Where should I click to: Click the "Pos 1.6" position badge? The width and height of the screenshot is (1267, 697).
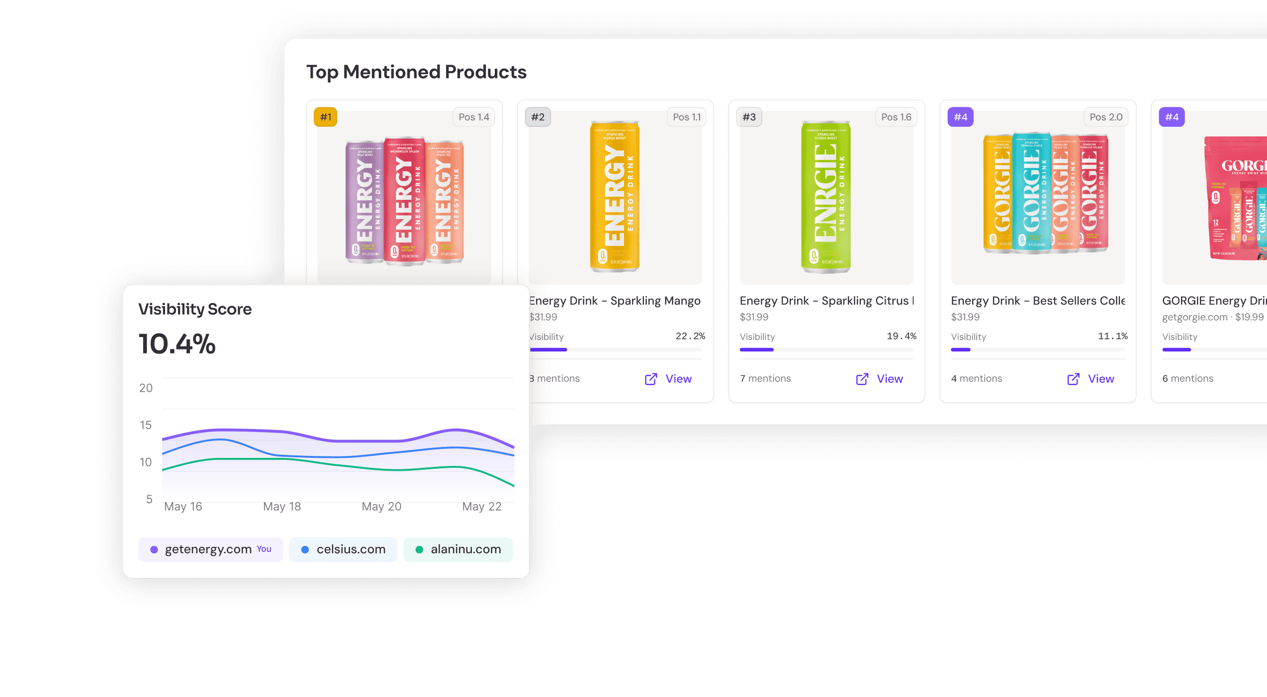pos(896,117)
